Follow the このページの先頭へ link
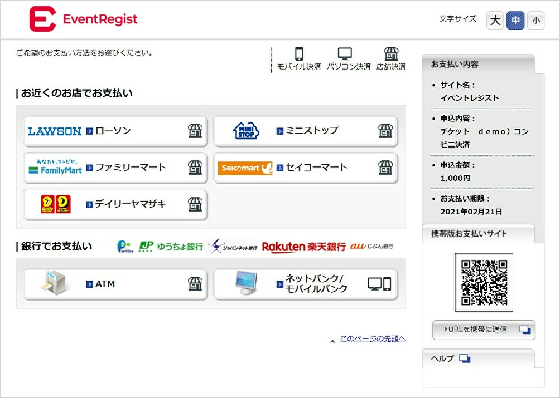Screen dimensions: 560x398 coord(373,338)
